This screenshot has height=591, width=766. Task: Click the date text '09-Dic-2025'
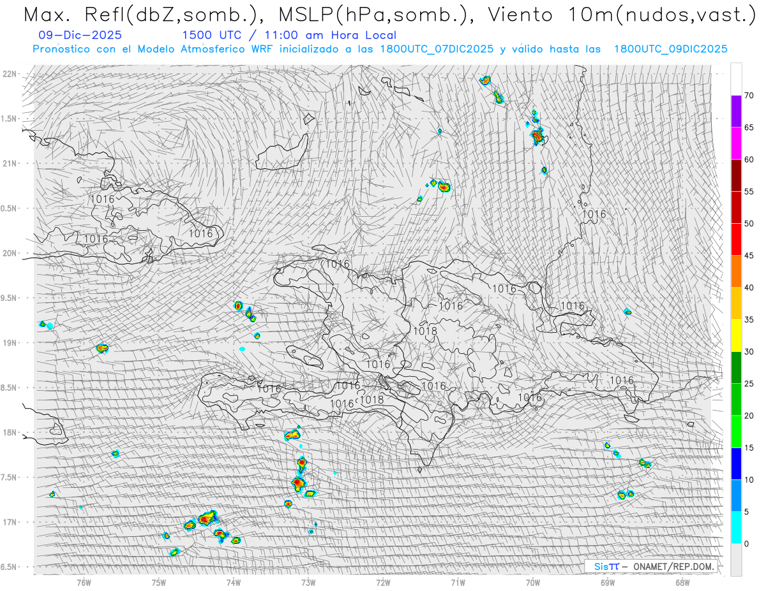pos(80,35)
